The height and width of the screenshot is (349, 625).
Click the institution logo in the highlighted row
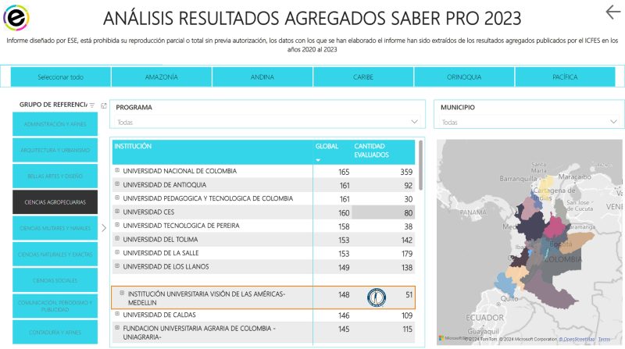point(377,297)
